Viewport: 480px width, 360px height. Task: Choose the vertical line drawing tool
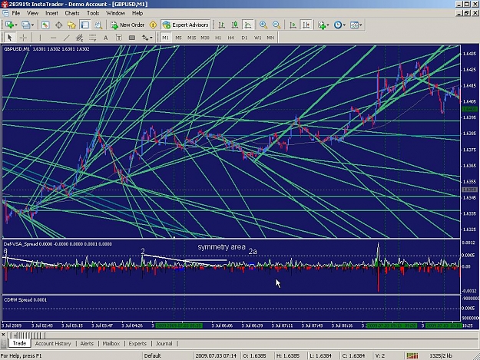coord(40,38)
